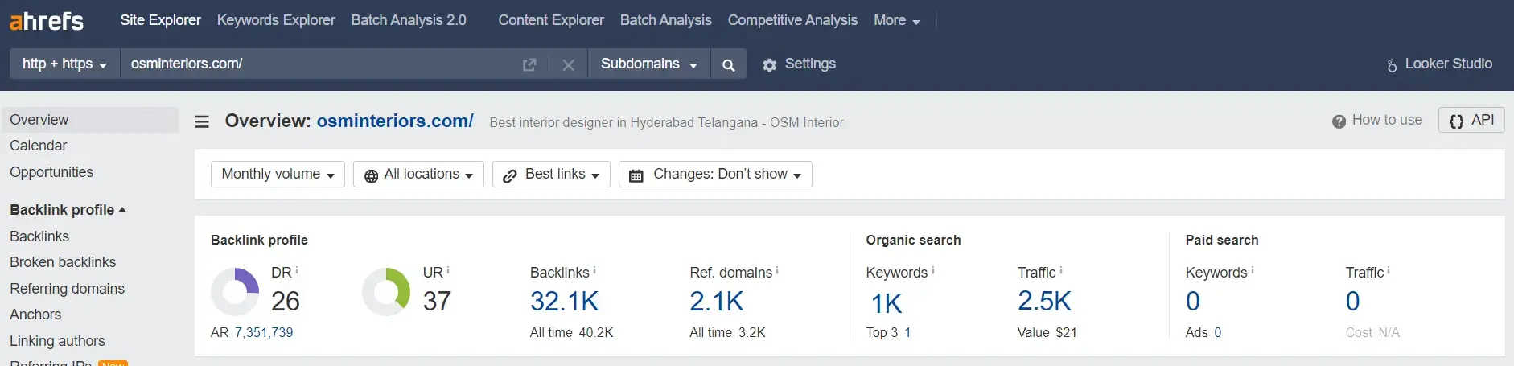Open the http + https protocol dropdown

[64, 64]
